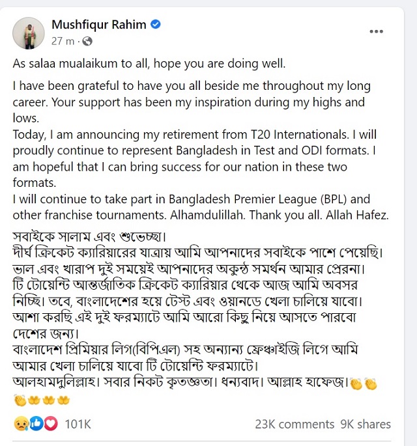Click the blue verified badge
The height and width of the screenshot is (446, 417).
click(156, 25)
